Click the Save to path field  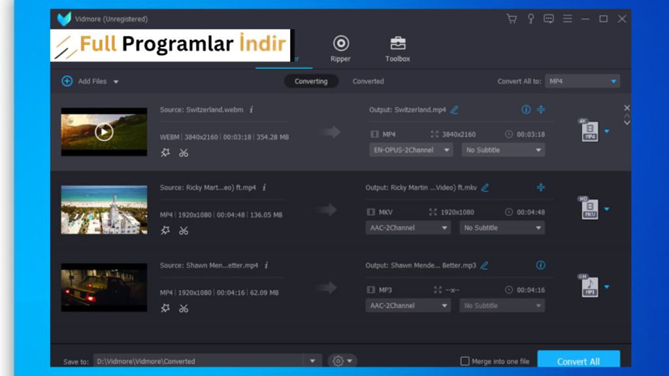tap(199, 361)
